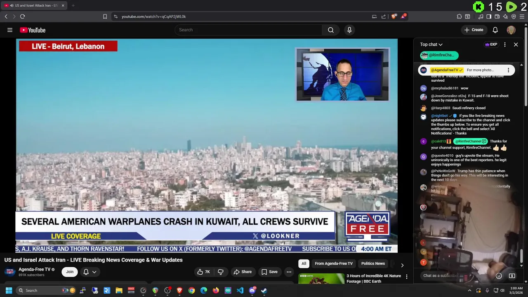Go back in the browser
The height and width of the screenshot is (297, 528).
point(6,16)
